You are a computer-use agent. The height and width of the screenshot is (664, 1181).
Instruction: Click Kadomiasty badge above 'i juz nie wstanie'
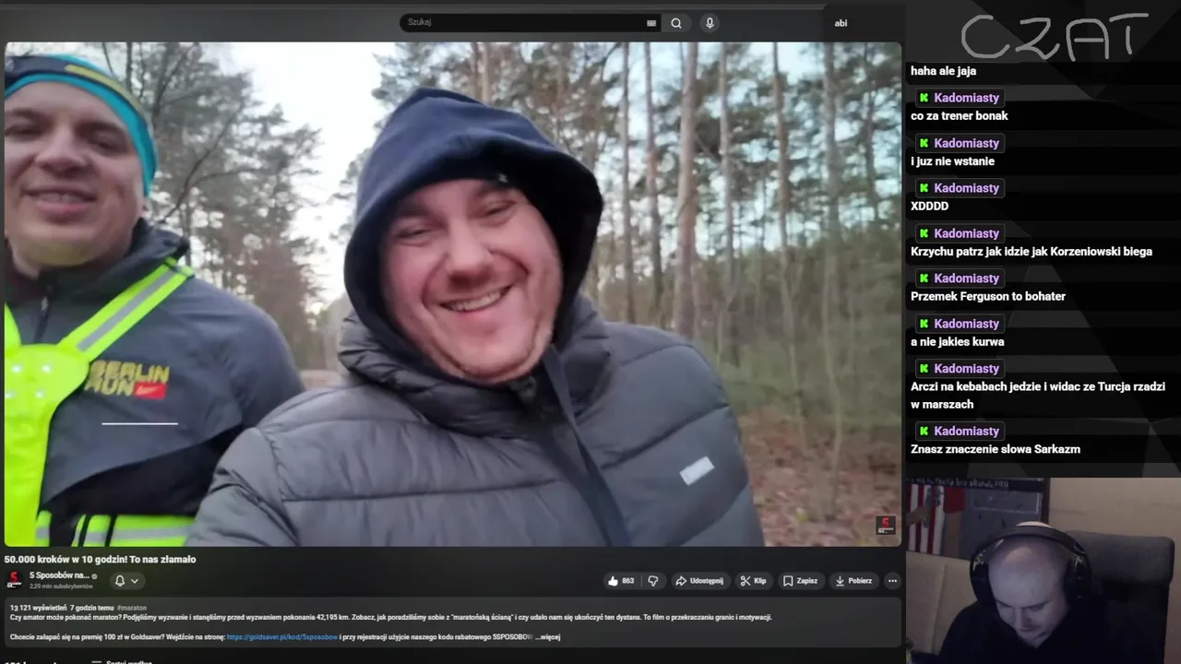click(x=960, y=143)
